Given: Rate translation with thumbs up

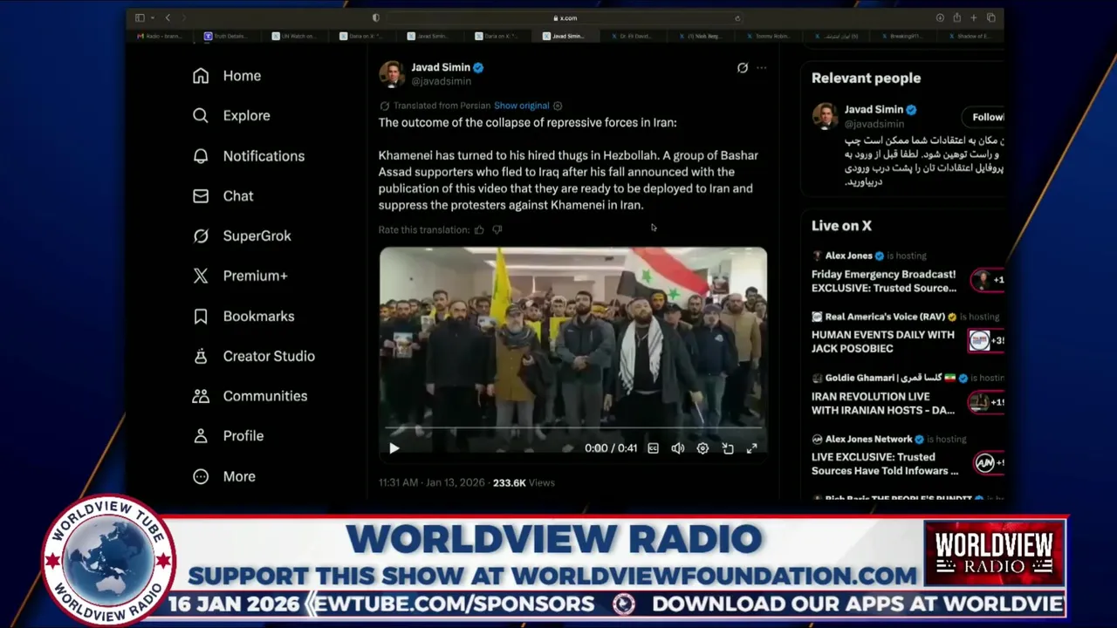Looking at the screenshot, I should tap(479, 229).
